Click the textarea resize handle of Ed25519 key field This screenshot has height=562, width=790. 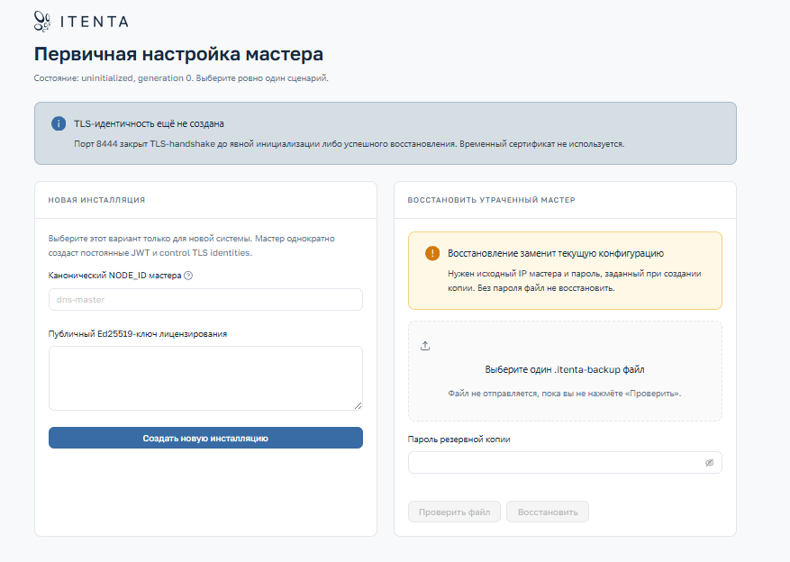358,405
